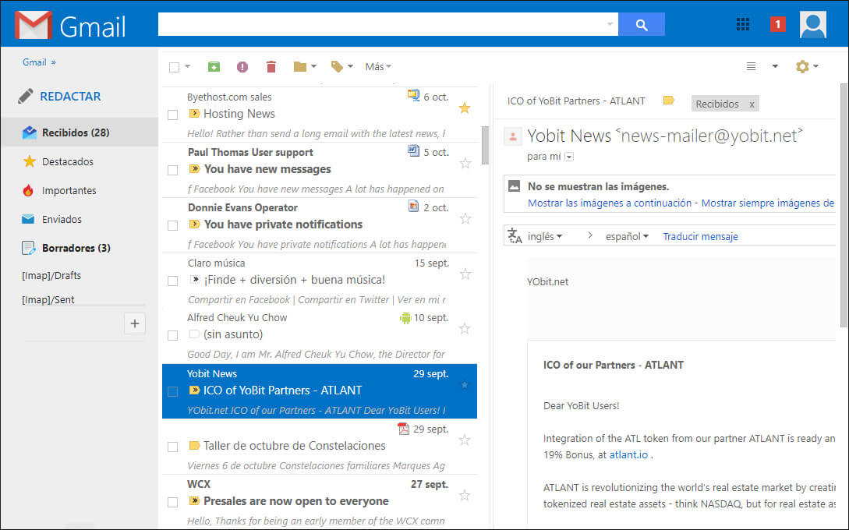Click the red trash Delete icon
Screen dimensions: 849x530
click(x=271, y=66)
